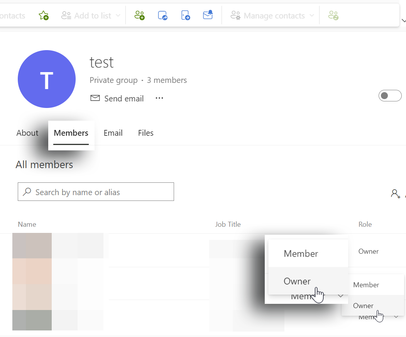Viewport: 406px width, 337px height.
Task: Click the purple T group avatar
Action: click(47, 79)
